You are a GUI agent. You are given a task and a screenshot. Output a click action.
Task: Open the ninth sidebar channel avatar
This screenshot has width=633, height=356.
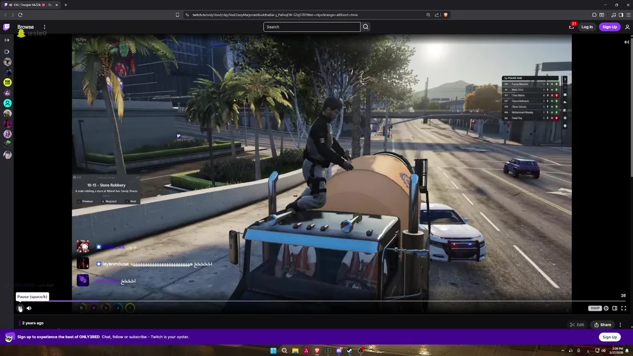pos(7,144)
